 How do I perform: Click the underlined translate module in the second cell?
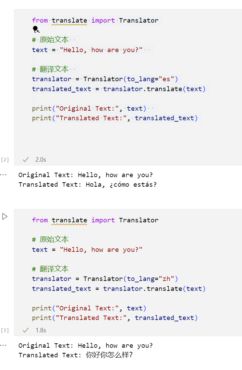click(x=69, y=220)
